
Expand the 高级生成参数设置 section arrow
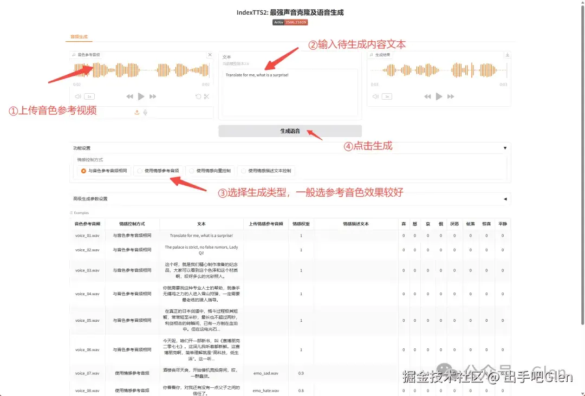pyautogui.click(x=505, y=199)
